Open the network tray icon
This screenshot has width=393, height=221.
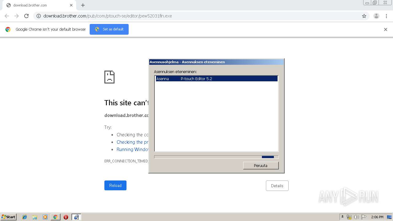tap(349, 217)
